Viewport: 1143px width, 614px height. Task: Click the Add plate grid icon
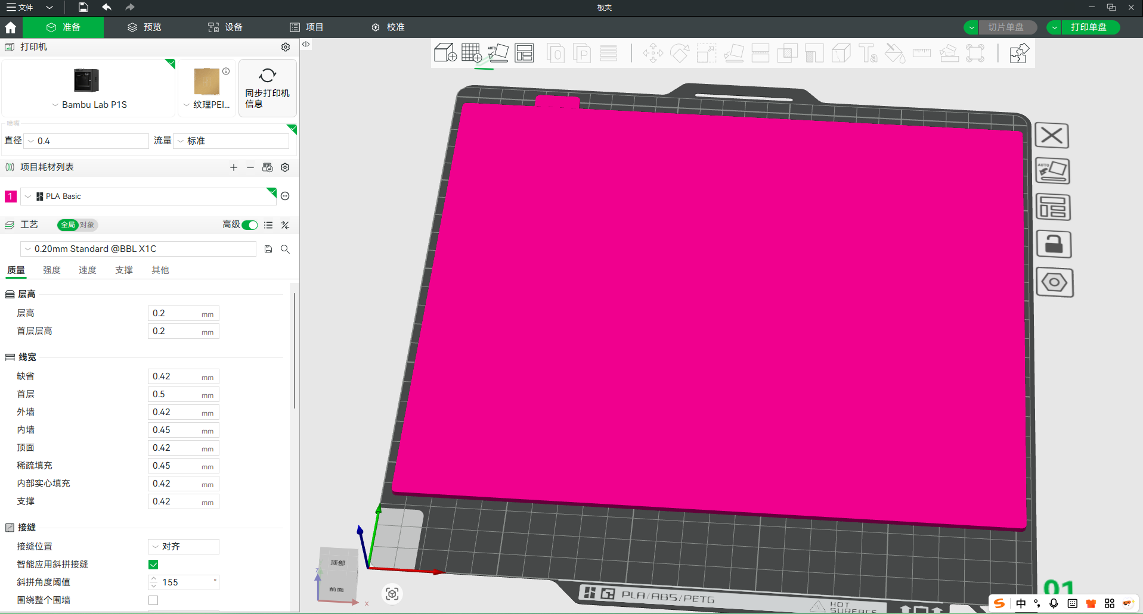coord(472,53)
